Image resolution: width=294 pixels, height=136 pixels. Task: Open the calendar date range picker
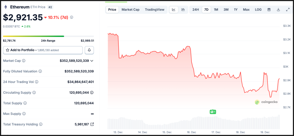(269, 10)
